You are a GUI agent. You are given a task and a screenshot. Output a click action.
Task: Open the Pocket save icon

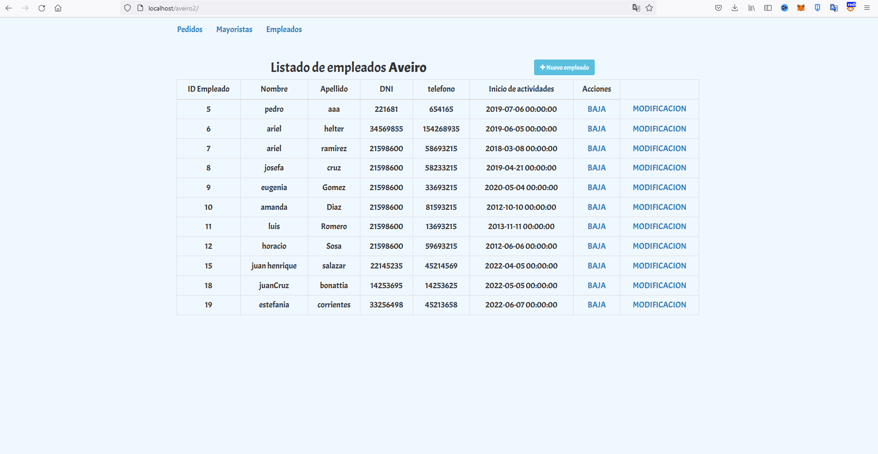[718, 8]
